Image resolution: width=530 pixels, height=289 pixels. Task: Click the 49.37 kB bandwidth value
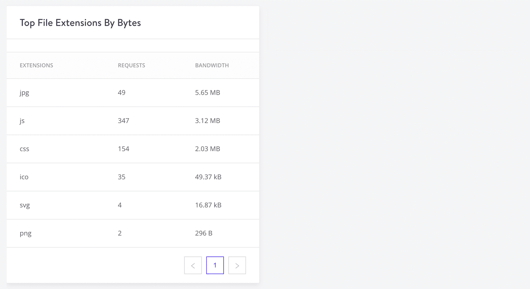(x=208, y=177)
